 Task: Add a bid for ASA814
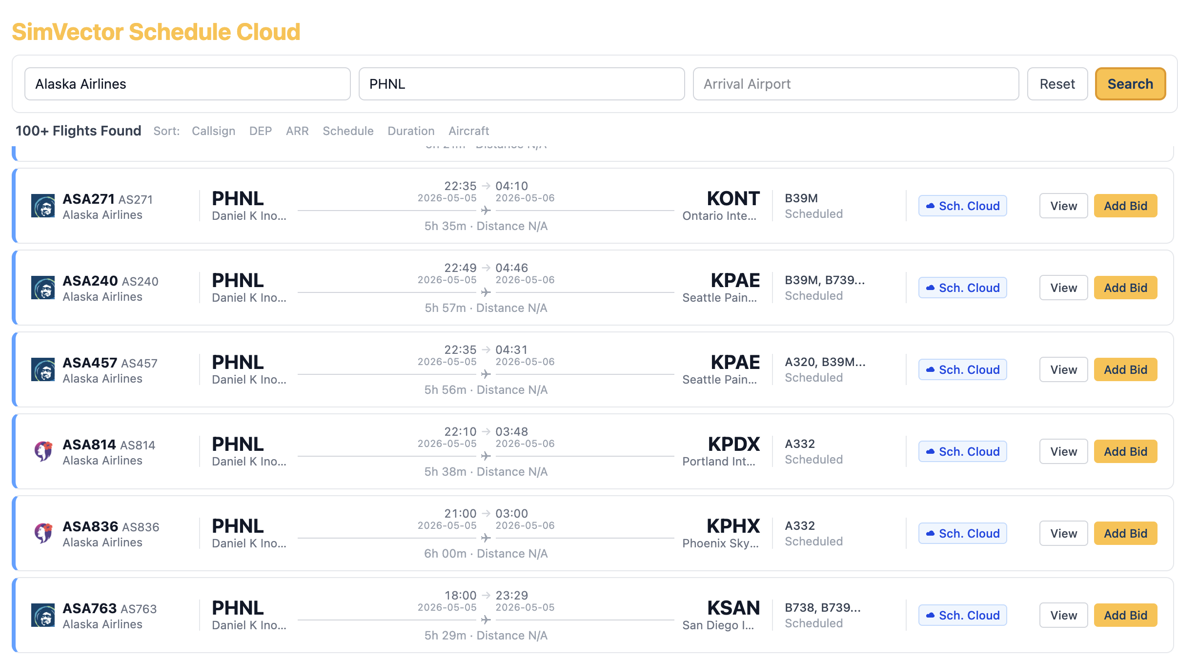click(1125, 452)
